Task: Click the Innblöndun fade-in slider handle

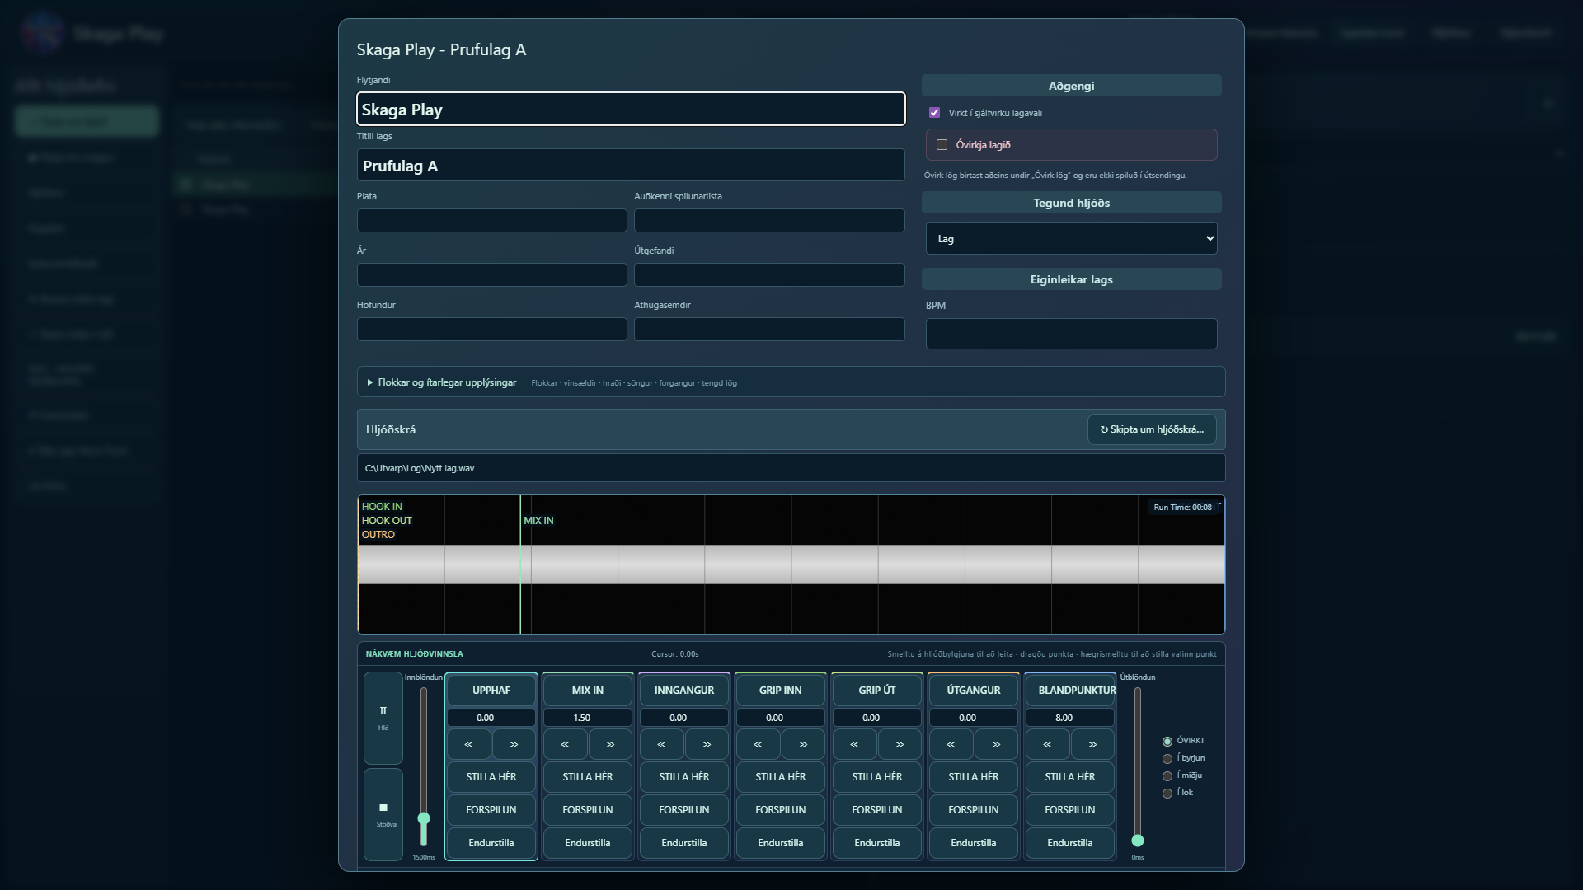Action: [424, 818]
